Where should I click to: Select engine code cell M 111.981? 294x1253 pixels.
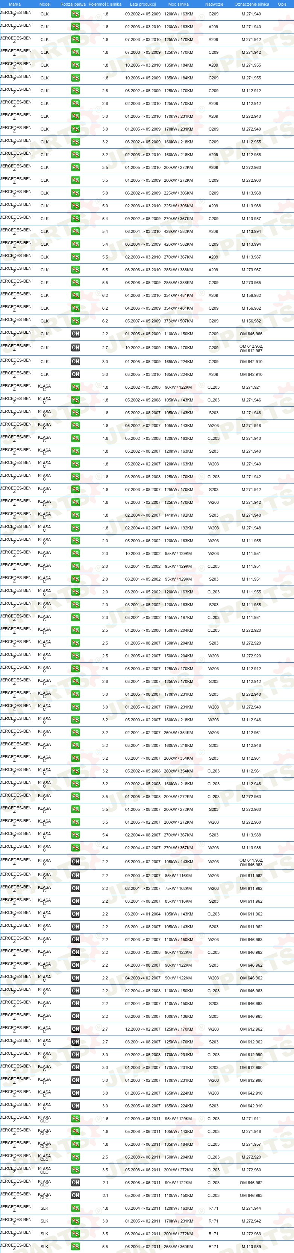coord(251,618)
